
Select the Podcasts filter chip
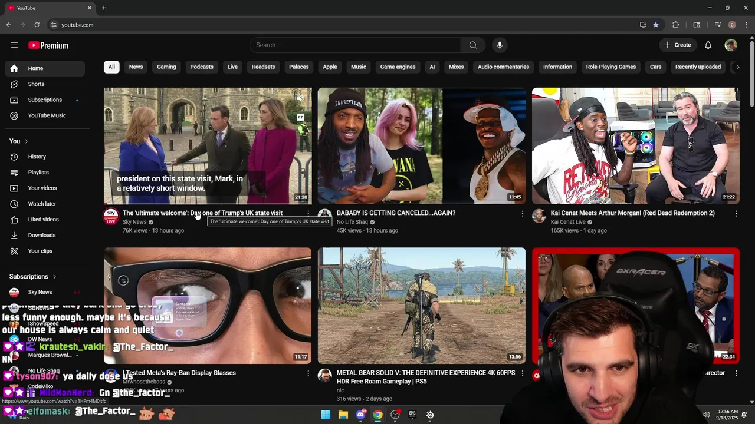pos(202,67)
